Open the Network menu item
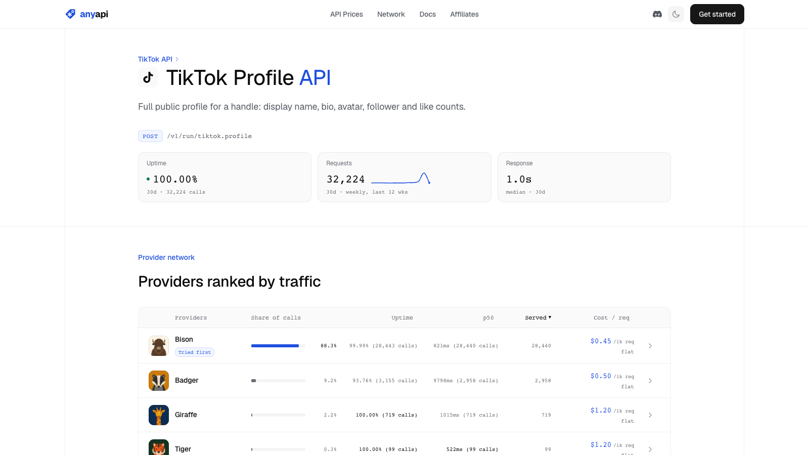The width and height of the screenshot is (809, 455). (391, 14)
